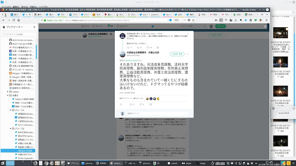Click the screenShot label in small window
The image size is (296, 166).
[284, 113]
